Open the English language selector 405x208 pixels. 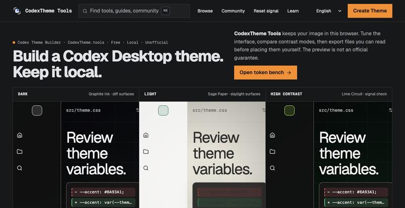[329, 11]
